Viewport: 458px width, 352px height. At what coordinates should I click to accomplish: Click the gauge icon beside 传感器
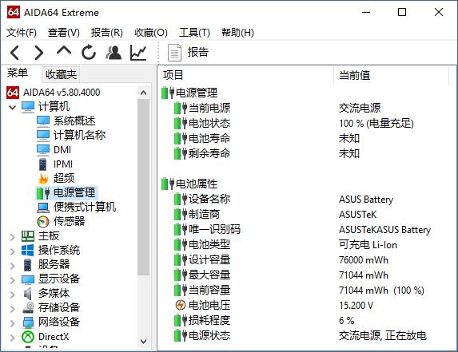tap(43, 222)
